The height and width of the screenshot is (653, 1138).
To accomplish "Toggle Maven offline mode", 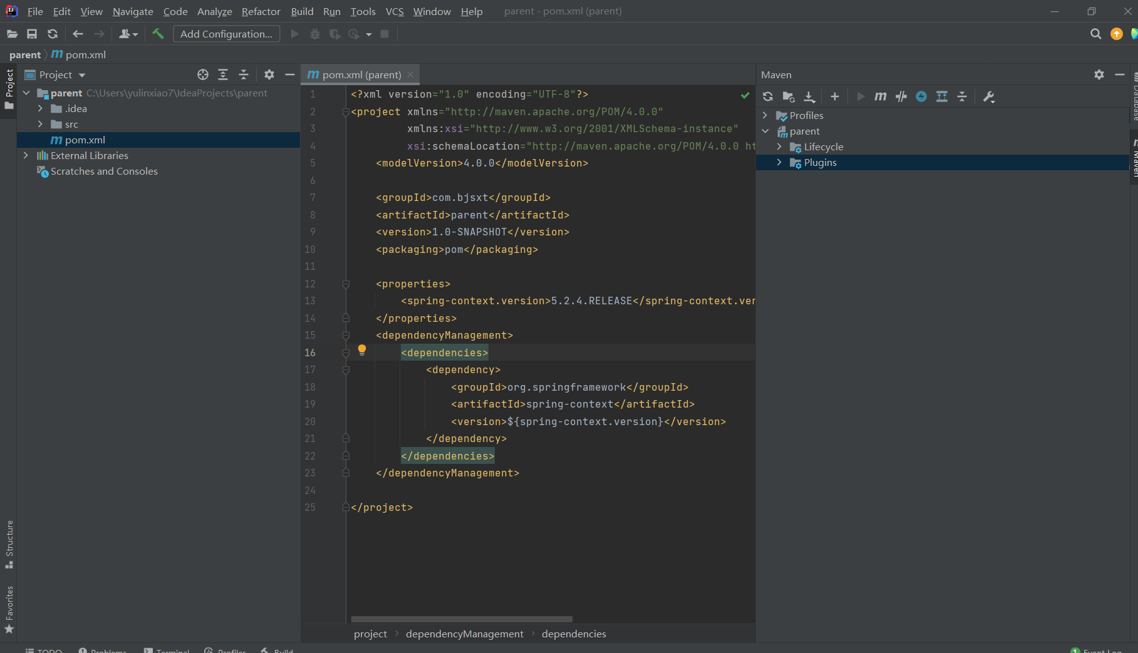I will (x=901, y=96).
